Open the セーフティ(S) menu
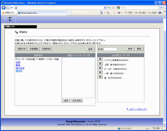Viewport: 167px width, 131px height. pyautogui.click(x=141, y=13)
